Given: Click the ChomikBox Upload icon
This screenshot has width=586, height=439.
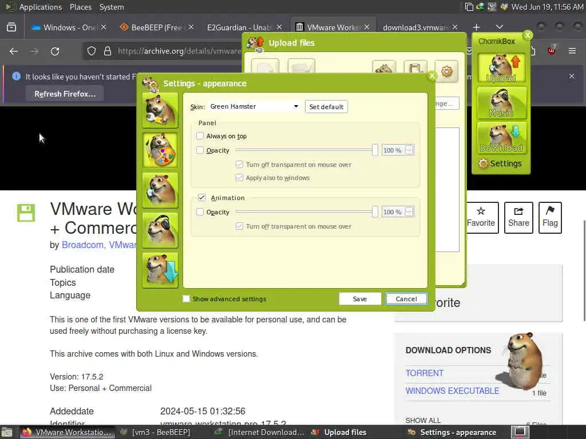Looking at the screenshot, I should (501, 67).
